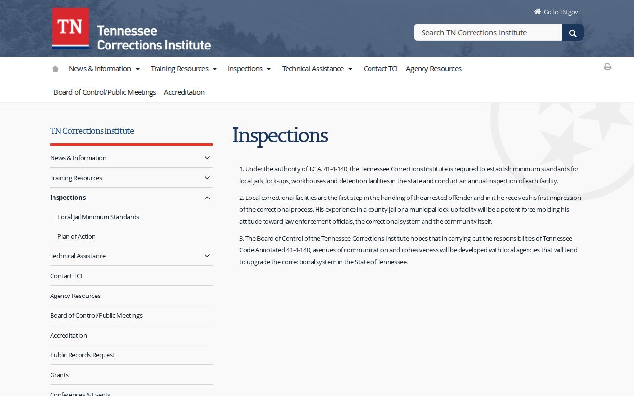Open Contact TCI in sidebar
This screenshot has width=634, height=396.
tap(66, 276)
